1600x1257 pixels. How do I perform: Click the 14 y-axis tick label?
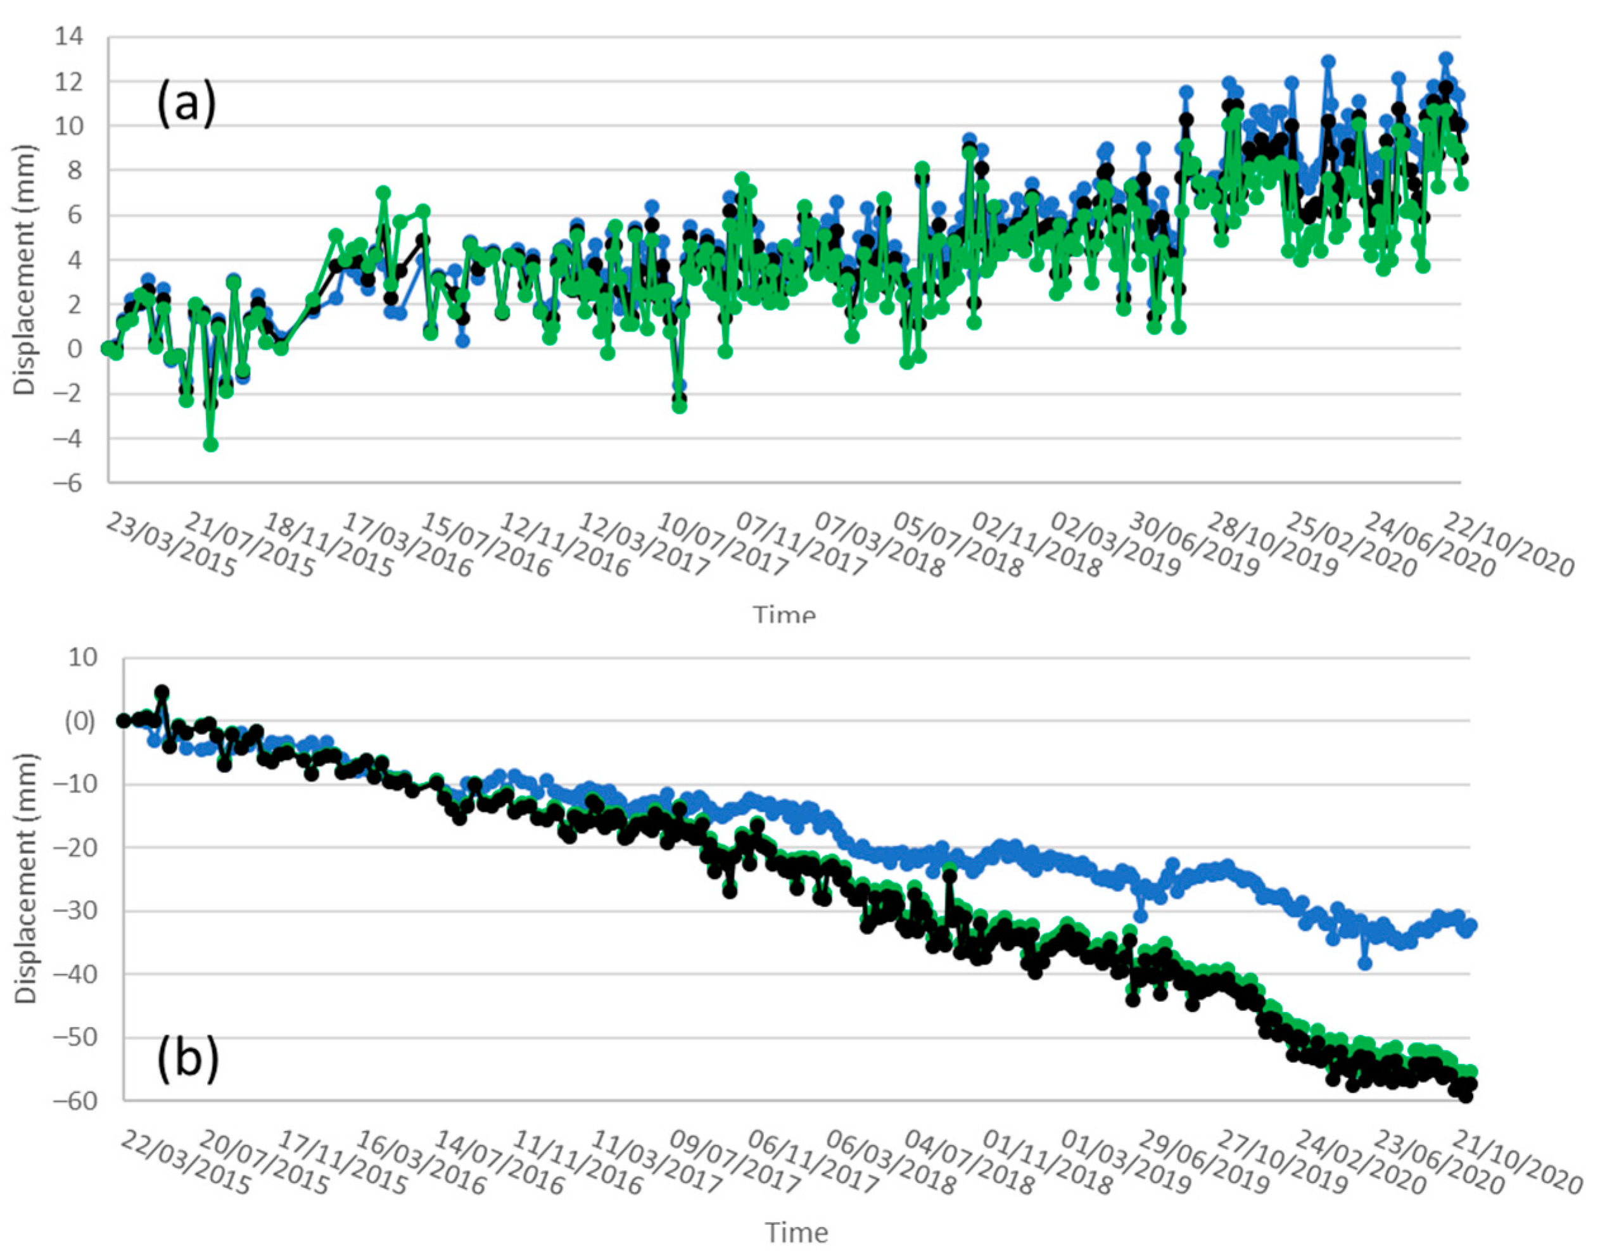[x=68, y=37]
